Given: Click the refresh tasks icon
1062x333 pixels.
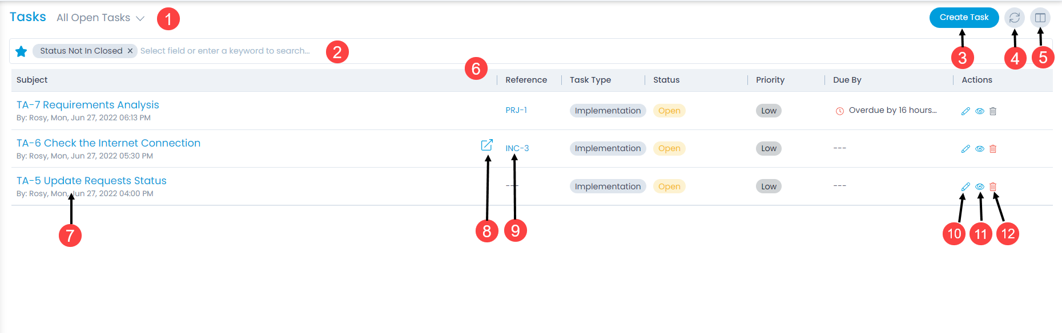Looking at the screenshot, I should coord(1014,18).
